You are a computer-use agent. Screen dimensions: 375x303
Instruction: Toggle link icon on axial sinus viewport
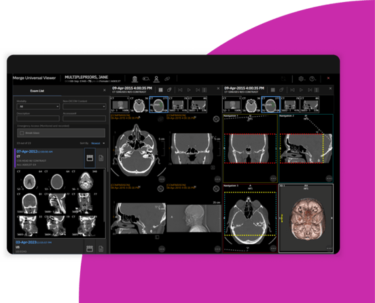(161, 119)
